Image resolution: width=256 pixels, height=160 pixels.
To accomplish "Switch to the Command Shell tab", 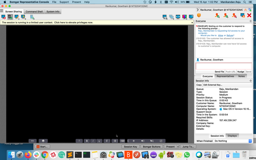I will coord(34,12).
